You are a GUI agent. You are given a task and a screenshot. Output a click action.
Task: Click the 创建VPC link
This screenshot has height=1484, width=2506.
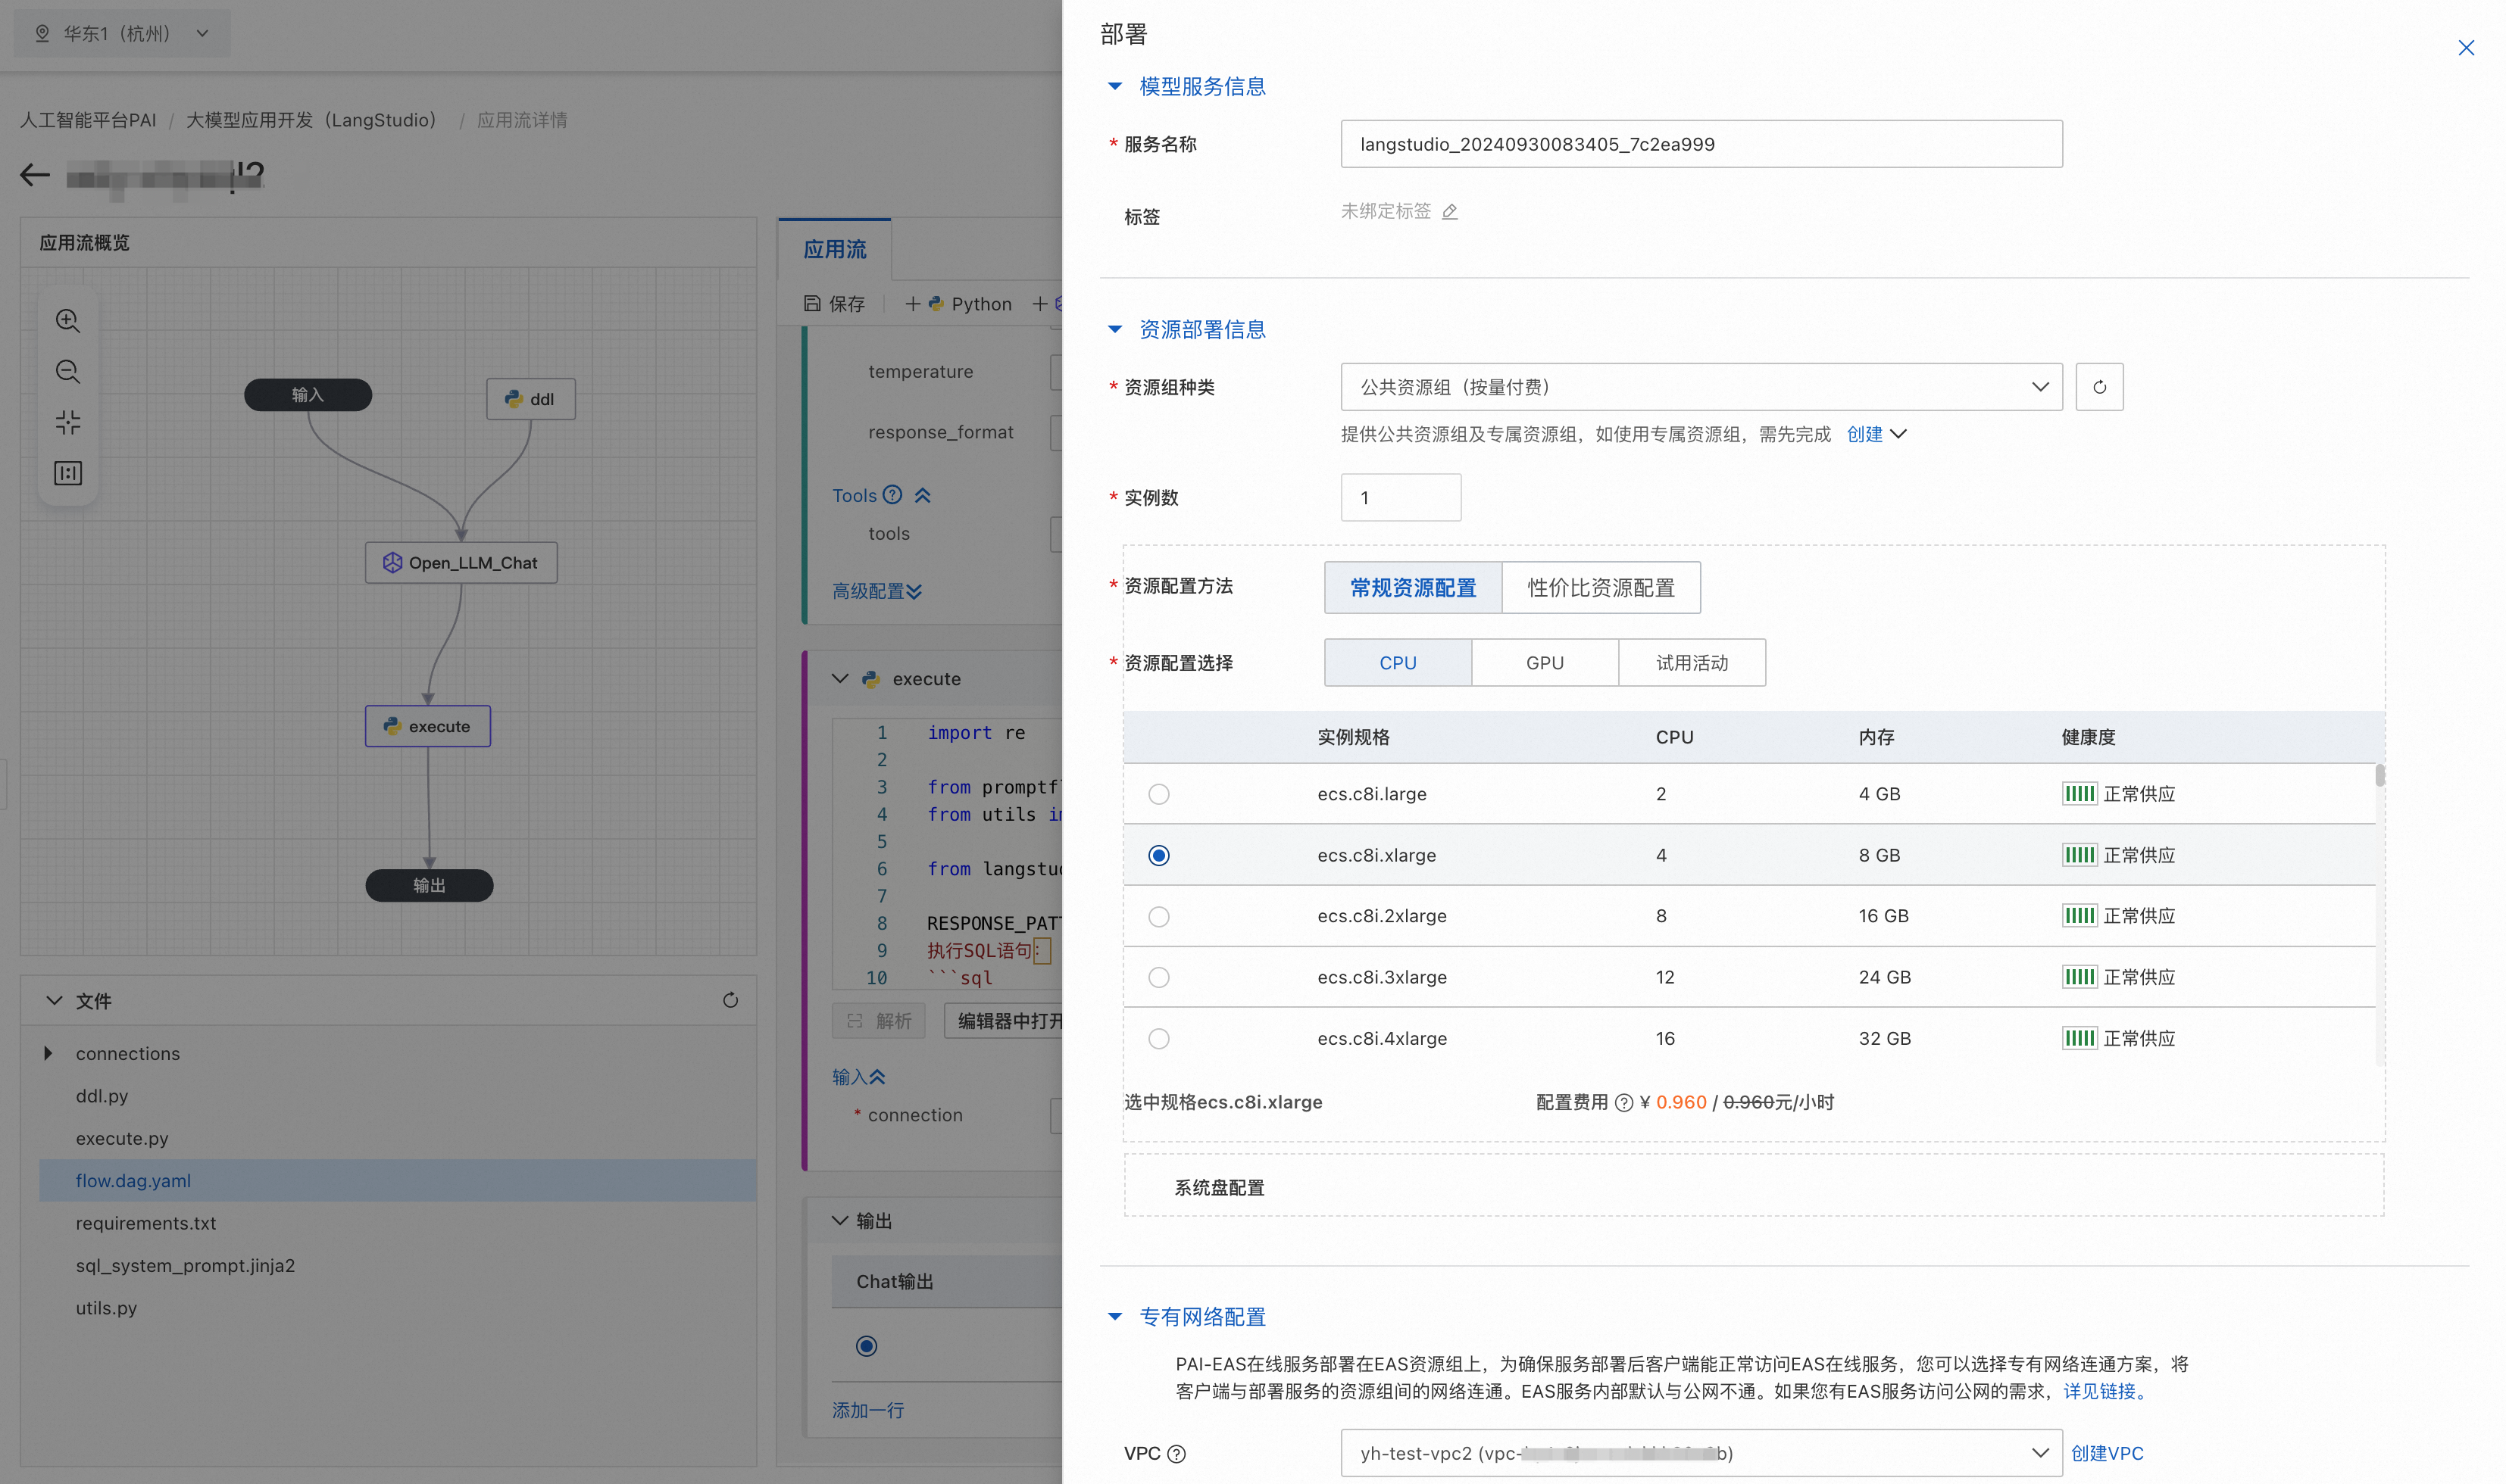point(2107,1454)
